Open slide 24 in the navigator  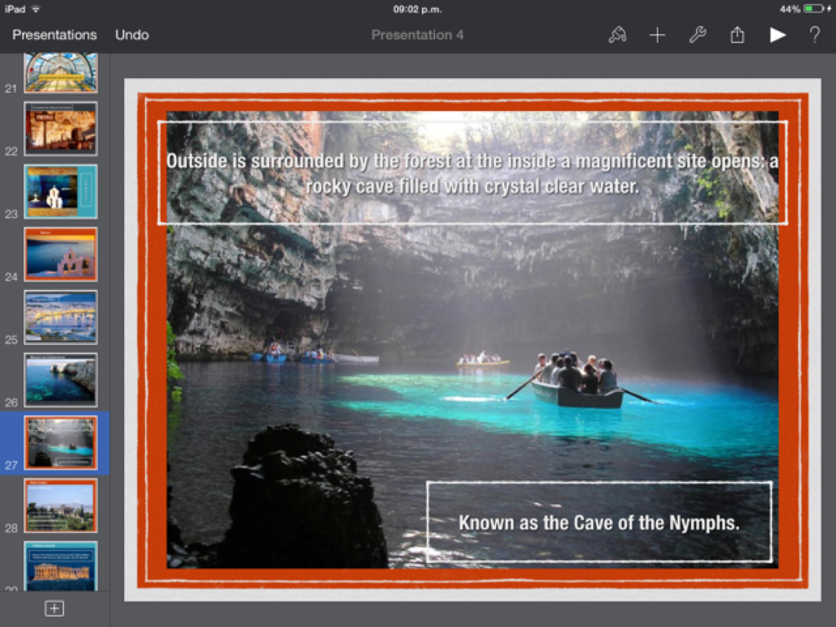coord(60,254)
